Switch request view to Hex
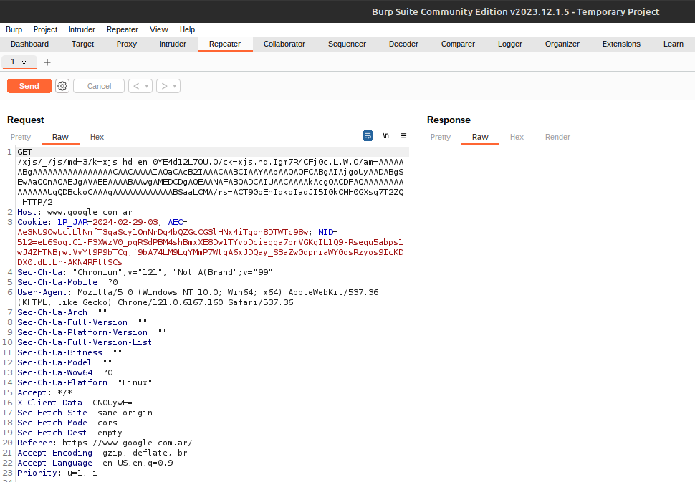 [x=97, y=137]
